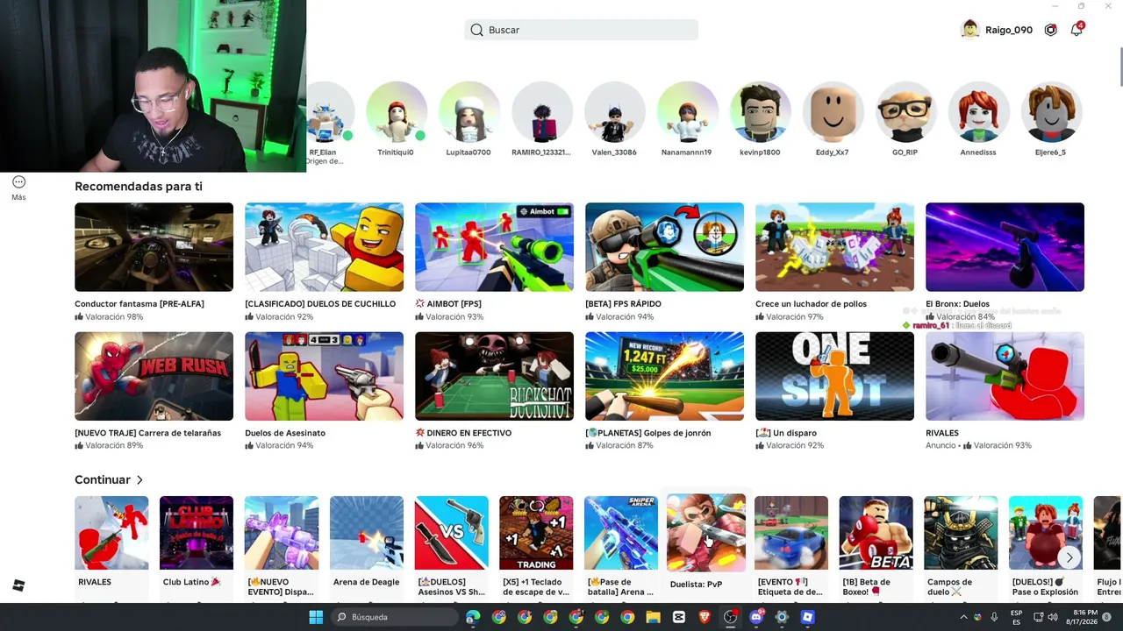Screen dimensions: 1123x631
Task: Open the notifications bell
Action: pos(1077,30)
